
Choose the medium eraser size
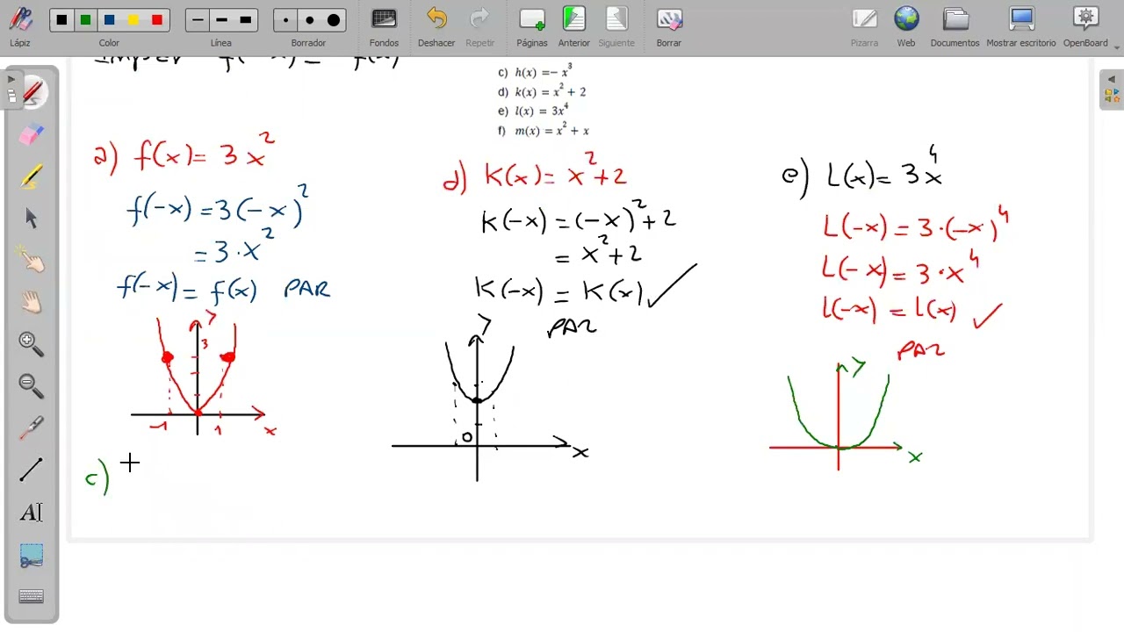click(309, 20)
